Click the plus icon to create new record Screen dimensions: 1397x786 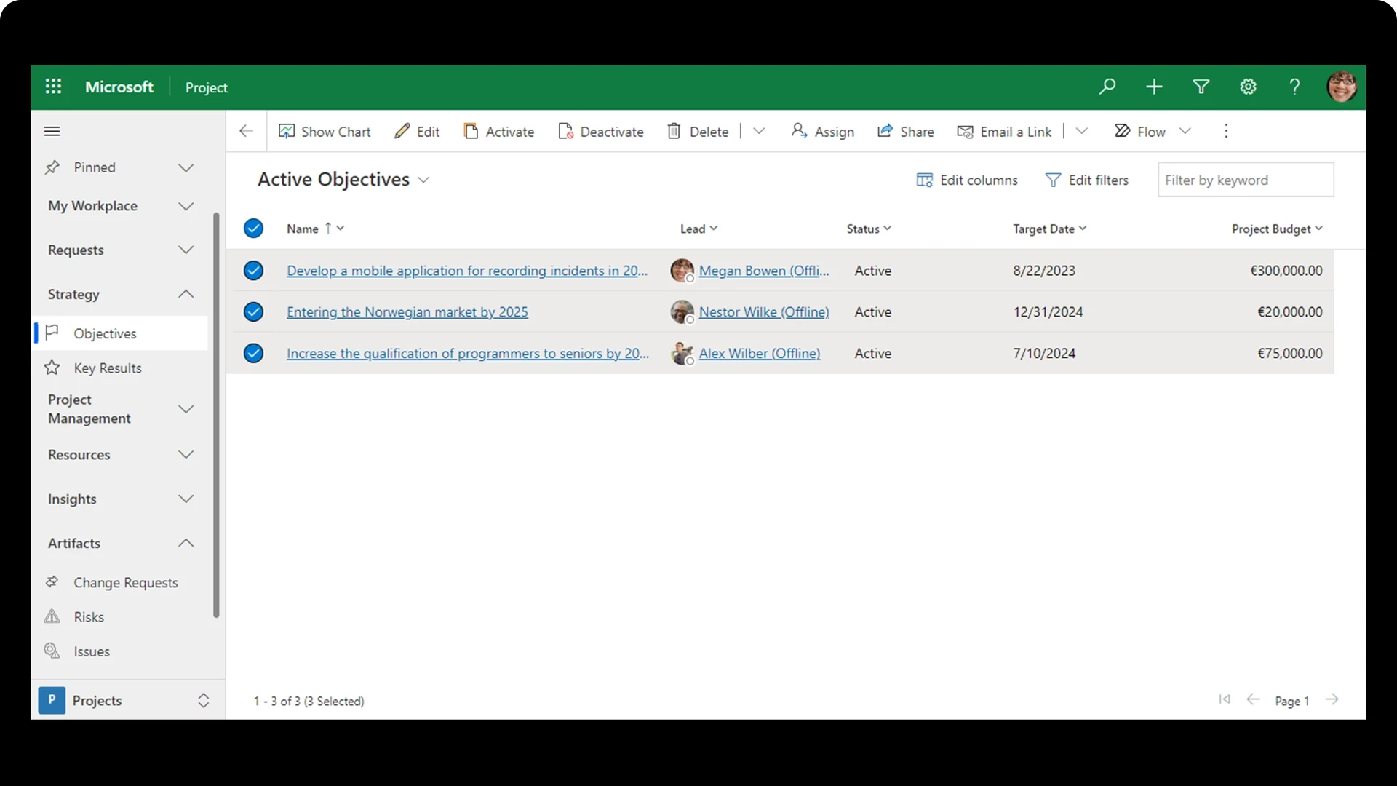tap(1154, 87)
